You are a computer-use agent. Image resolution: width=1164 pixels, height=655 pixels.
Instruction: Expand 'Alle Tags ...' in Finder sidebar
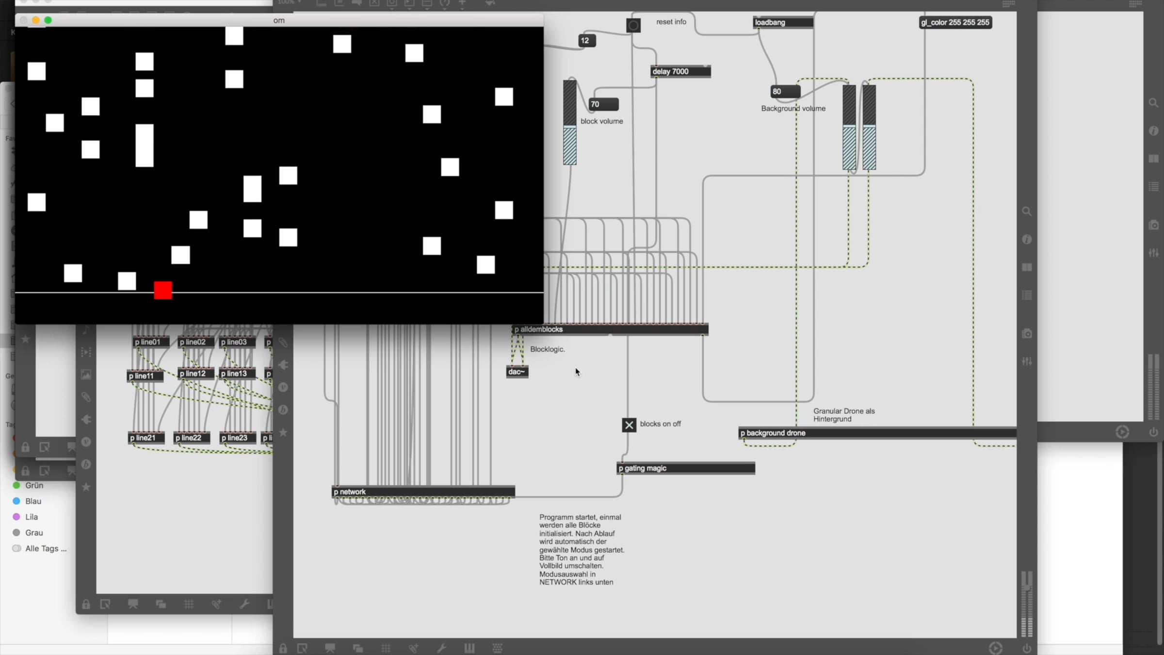click(x=46, y=548)
